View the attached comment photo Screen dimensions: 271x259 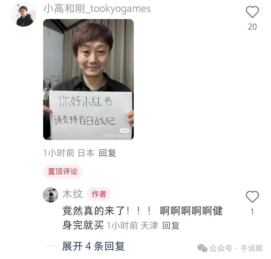(88, 79)
